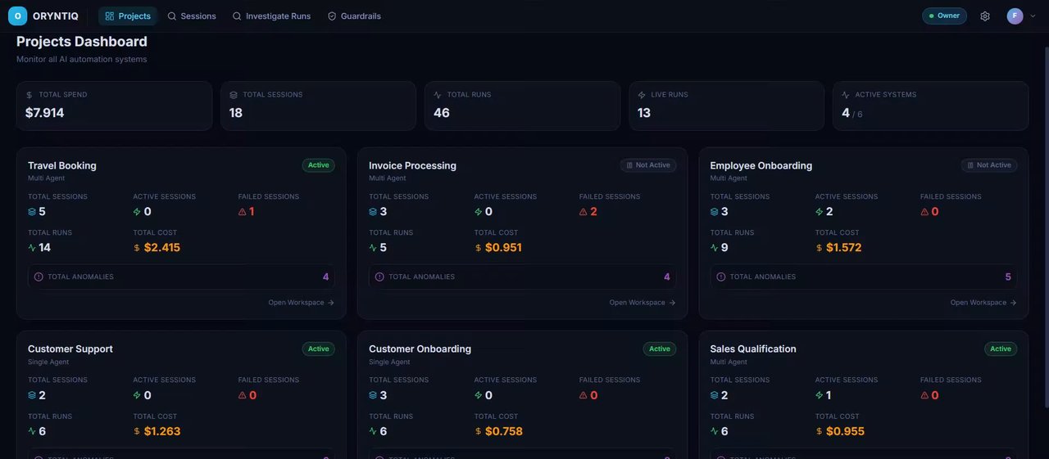1049x459 pixels.
Task: Click the Live Runs lightning icon
Action: [x=642, y=95]
